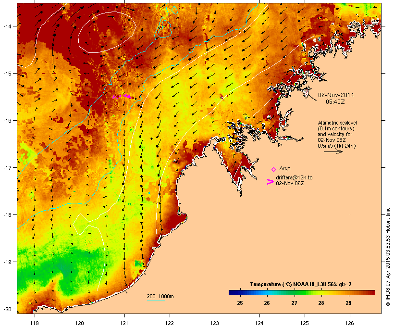Click the latitude axis label -19
Screen dimensions: 394x327
click(7, 262)
